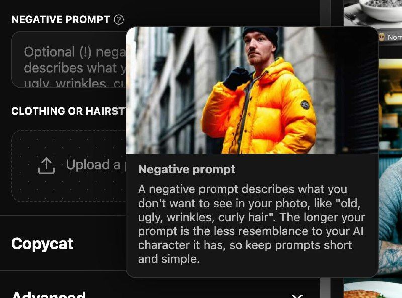Click the NEGATIVE PROMPT section label
The height and width of the screenshot is (298, 402).
60,19
